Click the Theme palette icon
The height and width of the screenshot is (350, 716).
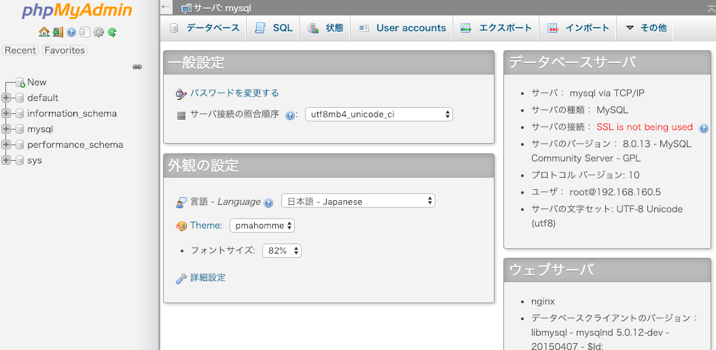181,226
